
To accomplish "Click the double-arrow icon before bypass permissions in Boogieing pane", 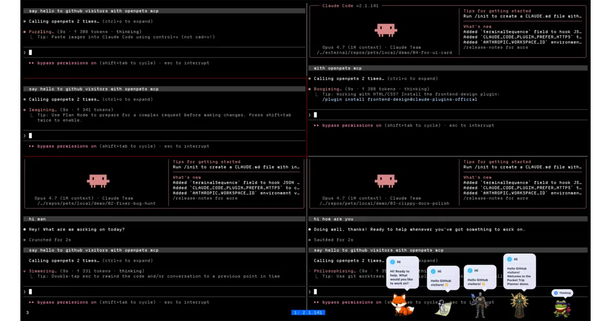I will (x=317, y=125).
